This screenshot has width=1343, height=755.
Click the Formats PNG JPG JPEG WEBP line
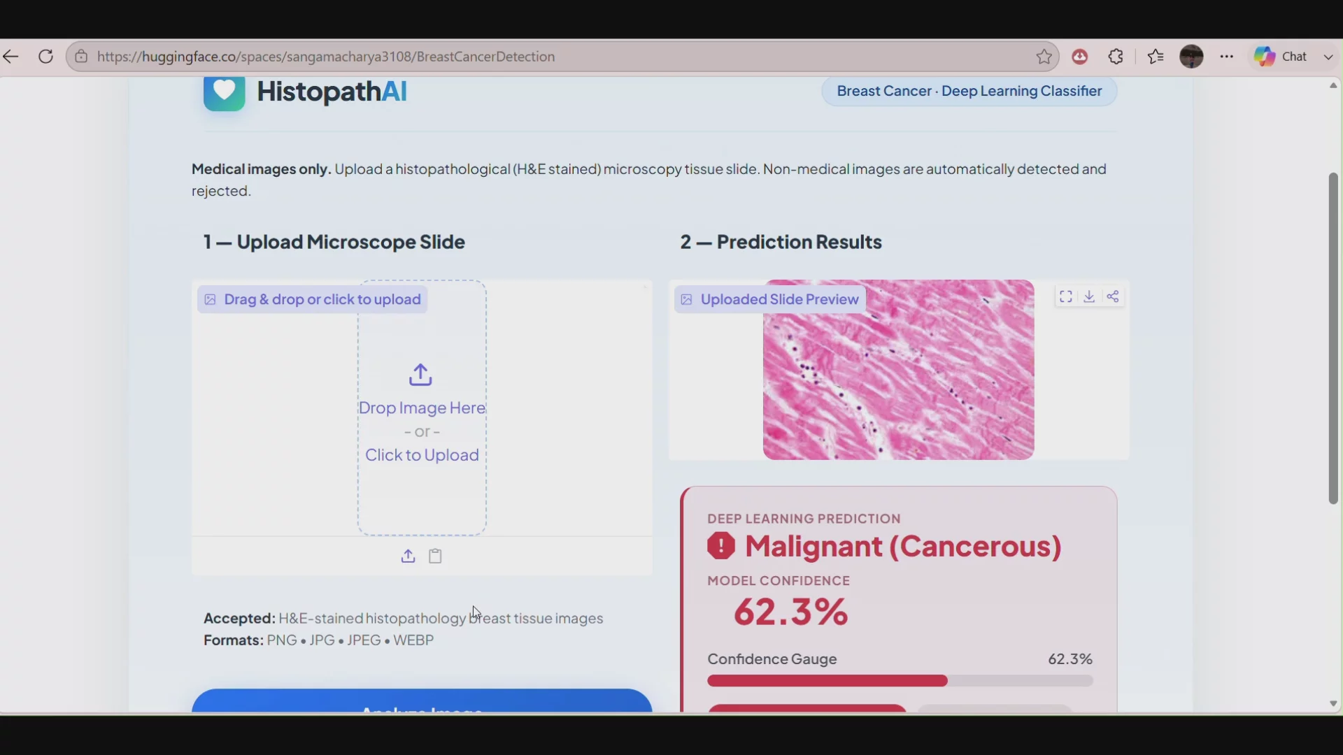[x=318, y=640]
